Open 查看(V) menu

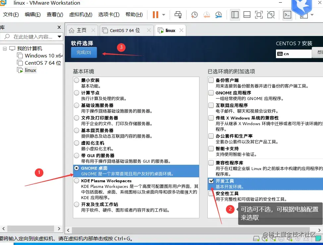pos(55,15)
